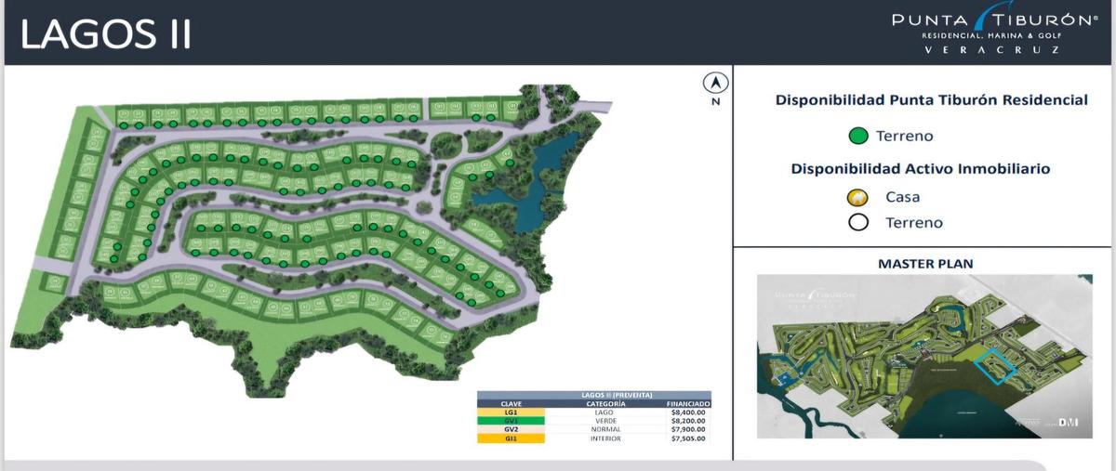Click 'Disponibilidad Activo Inmobiliario' heading
1116x471 pixels.
(921, 169)
